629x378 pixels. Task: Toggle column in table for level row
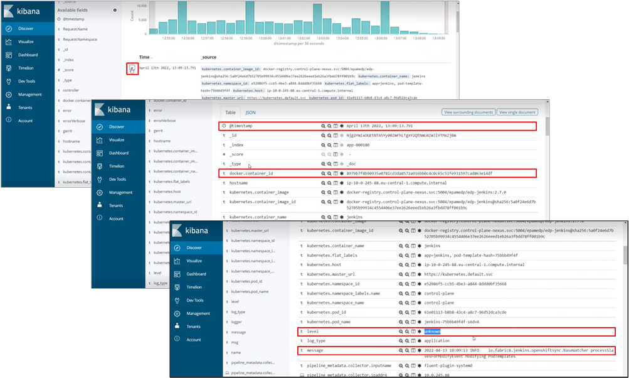tap(413, 332)
